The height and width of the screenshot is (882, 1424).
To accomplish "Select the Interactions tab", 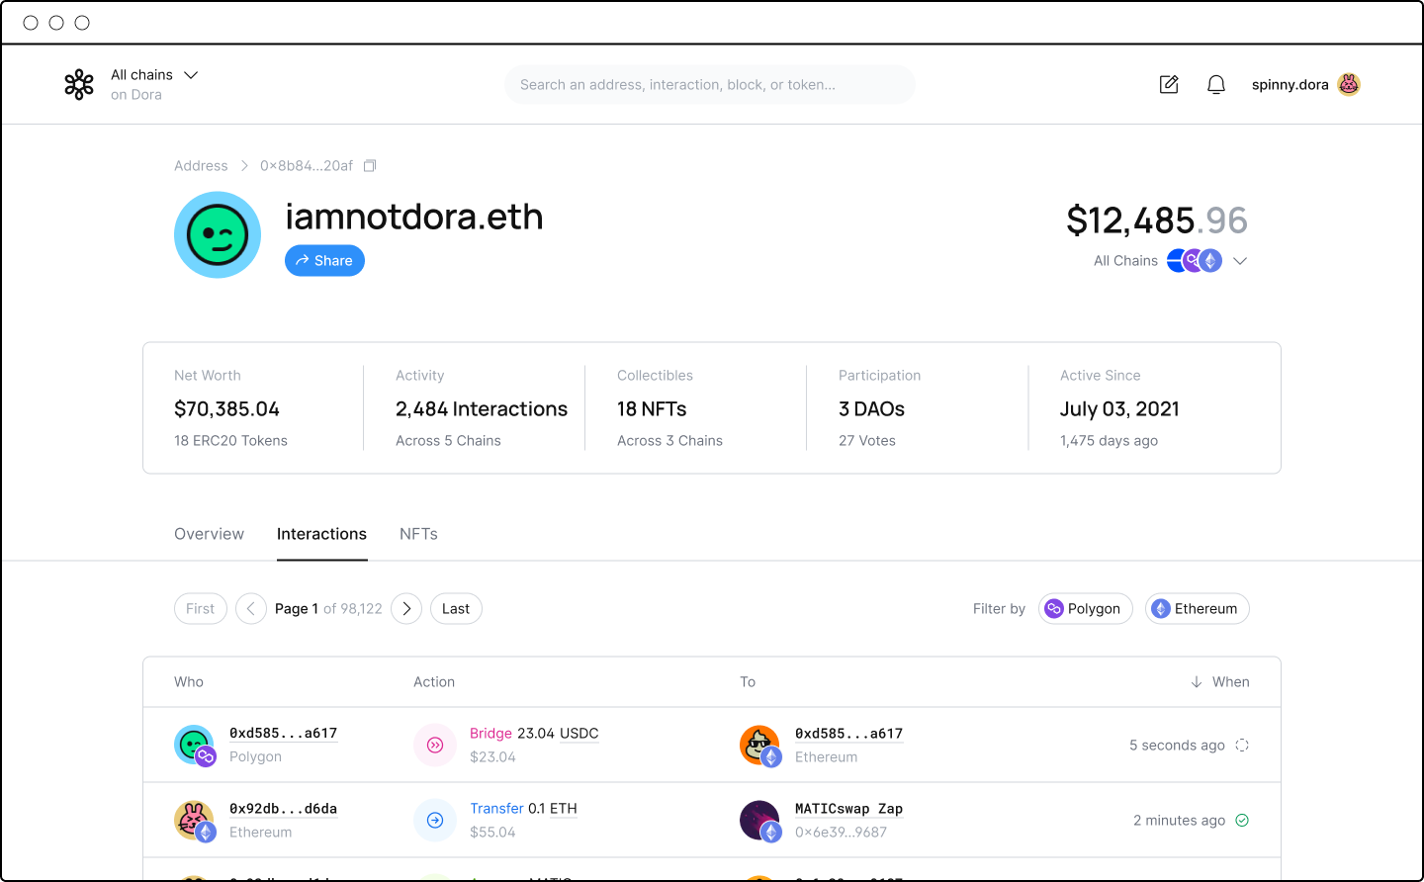I will [321, 534].
